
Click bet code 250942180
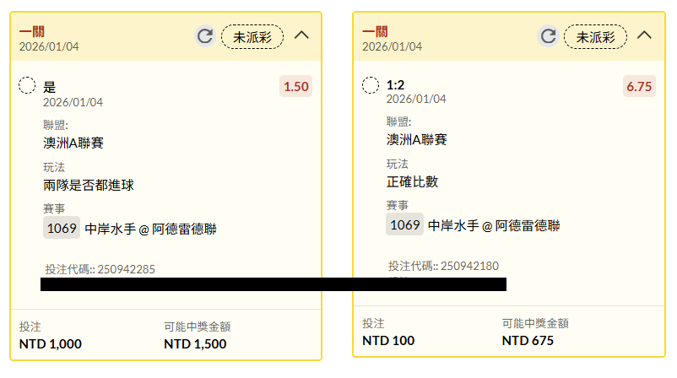pos(469,266)
